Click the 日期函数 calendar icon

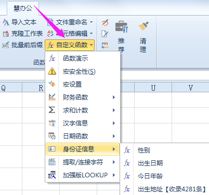click(52, 136)
